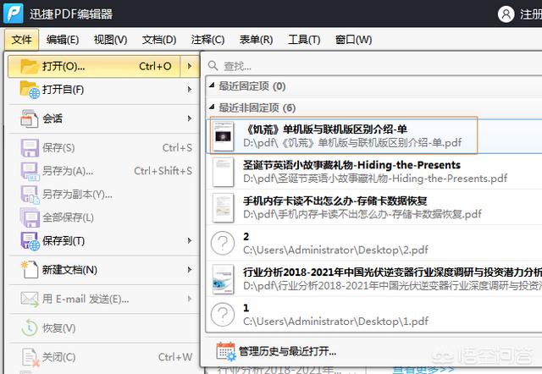
Task: Select path C:\Users\Administrator\Desktop\1.pdf
Action: coord(335,322)
